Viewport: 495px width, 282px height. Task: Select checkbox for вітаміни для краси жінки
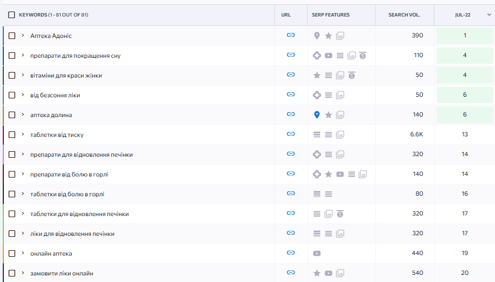click(12, 75)
